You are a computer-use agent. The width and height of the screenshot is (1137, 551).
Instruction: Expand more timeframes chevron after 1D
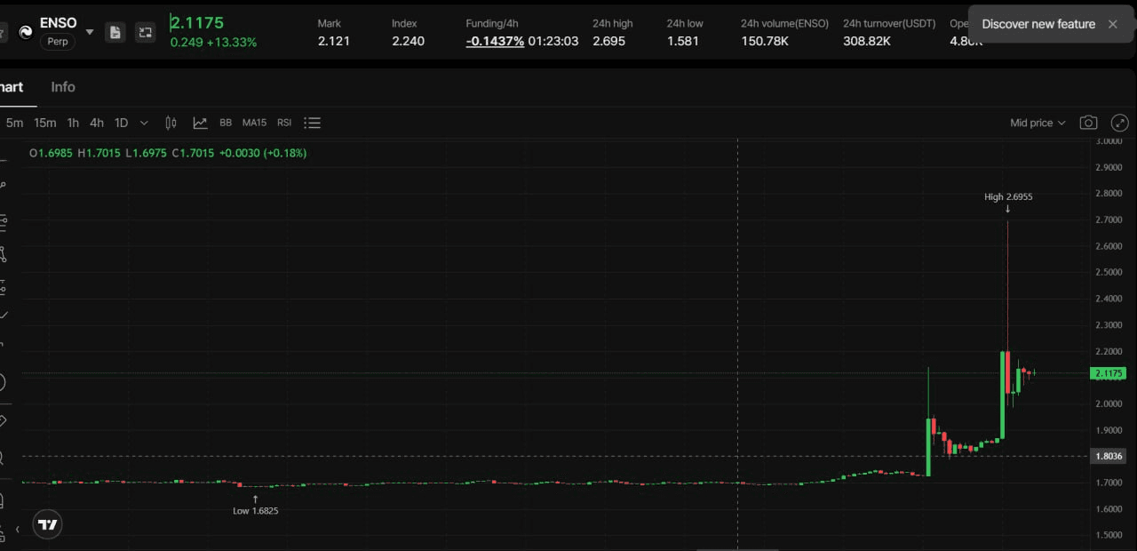144,123
